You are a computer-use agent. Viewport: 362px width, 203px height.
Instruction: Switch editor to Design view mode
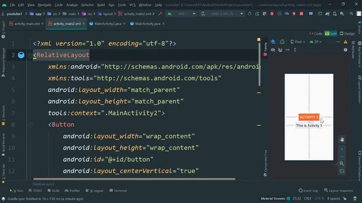coord(347,34)
